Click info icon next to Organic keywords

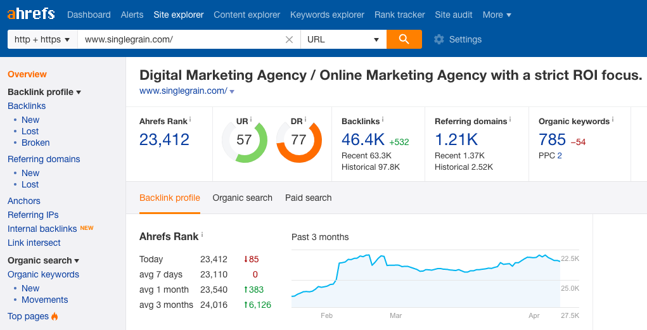[x=612, y=120]
